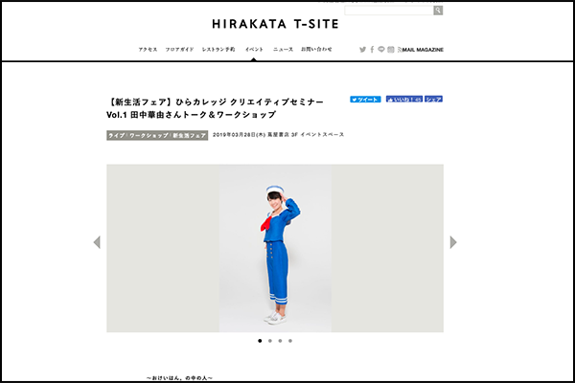Open the Instagram icon in header
Screen dimensions: 575x383
pos(391,50)
